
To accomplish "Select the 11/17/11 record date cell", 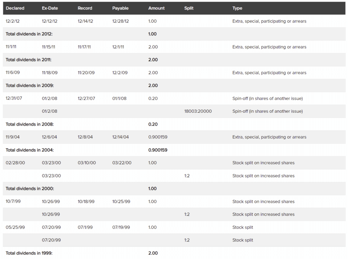I will coord(84,47).
